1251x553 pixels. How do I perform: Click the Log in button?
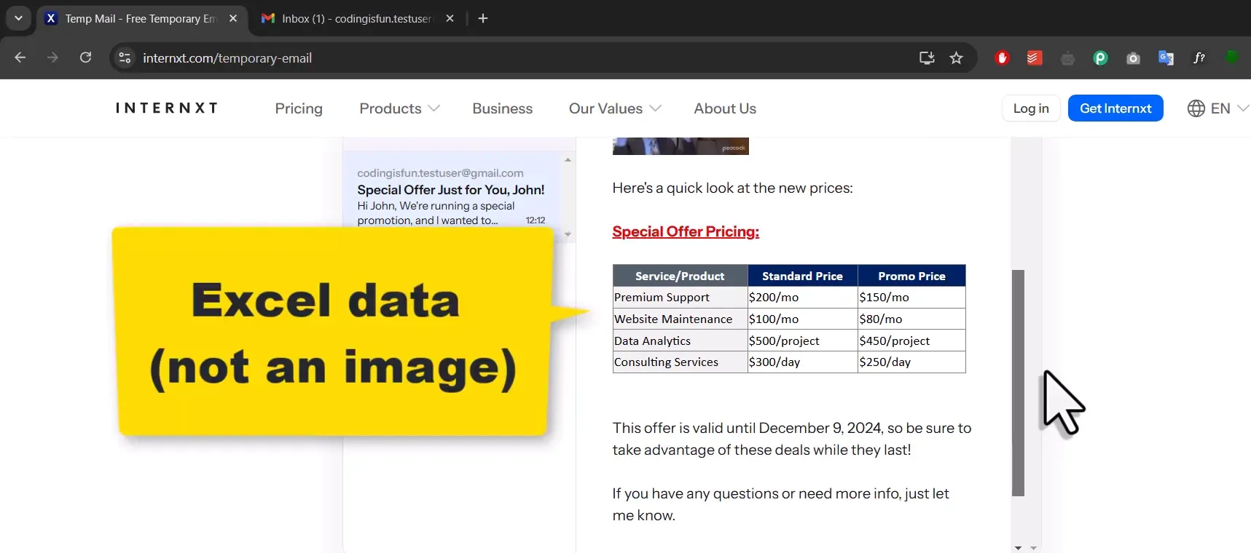[1031, 108]
